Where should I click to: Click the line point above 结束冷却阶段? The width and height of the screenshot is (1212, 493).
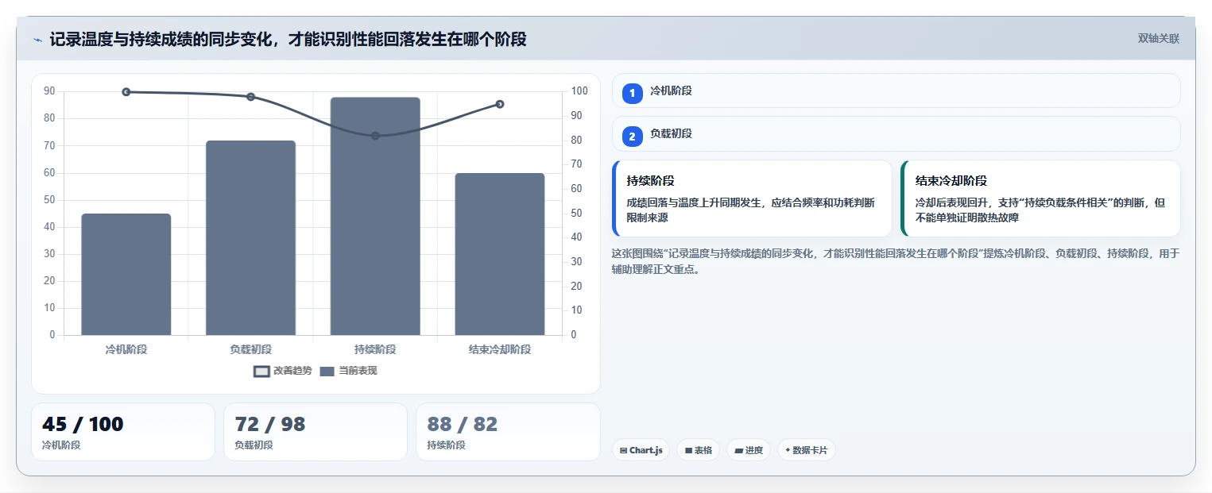click(x=500, y=104)
